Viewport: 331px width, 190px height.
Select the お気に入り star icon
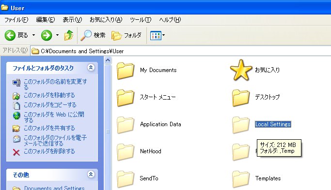tap(241, 70)
